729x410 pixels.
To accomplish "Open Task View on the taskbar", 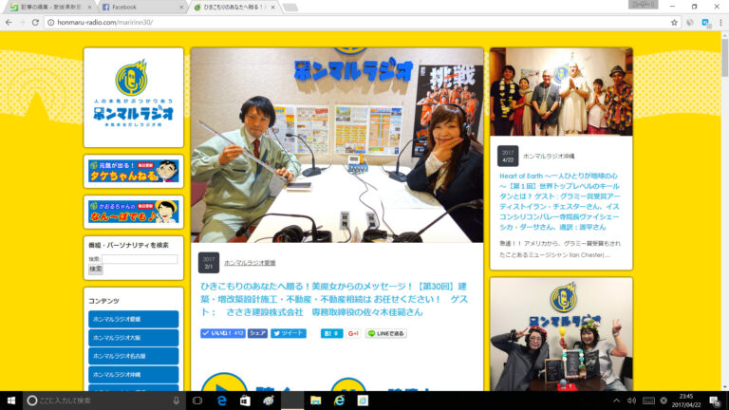I will pos(197,401).
